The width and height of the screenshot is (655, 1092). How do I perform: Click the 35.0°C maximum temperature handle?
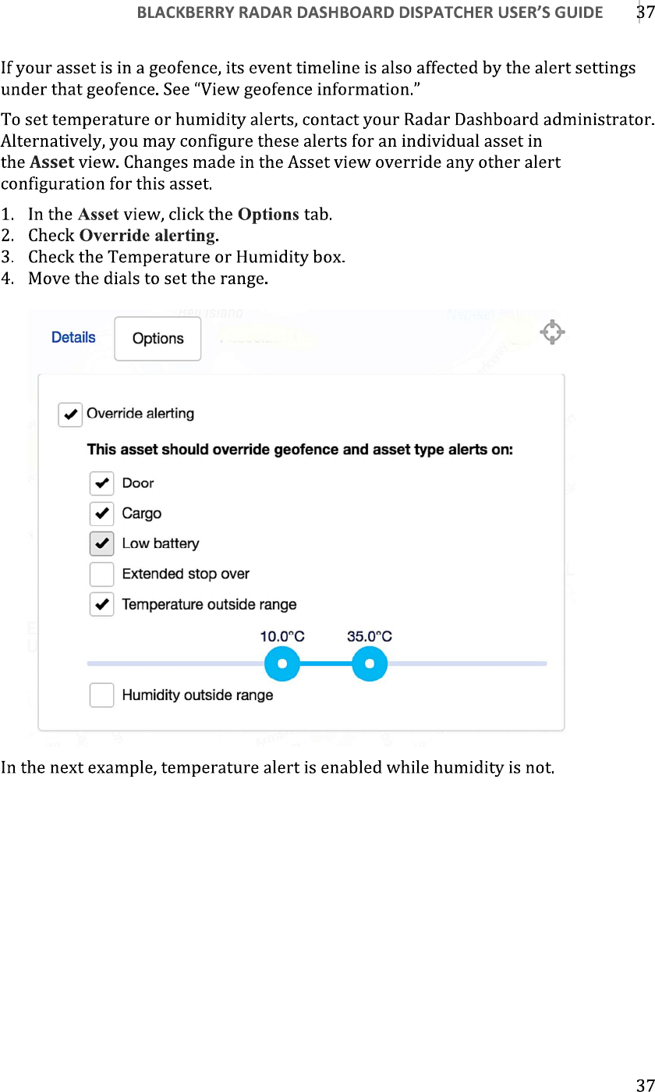[370, 664]
